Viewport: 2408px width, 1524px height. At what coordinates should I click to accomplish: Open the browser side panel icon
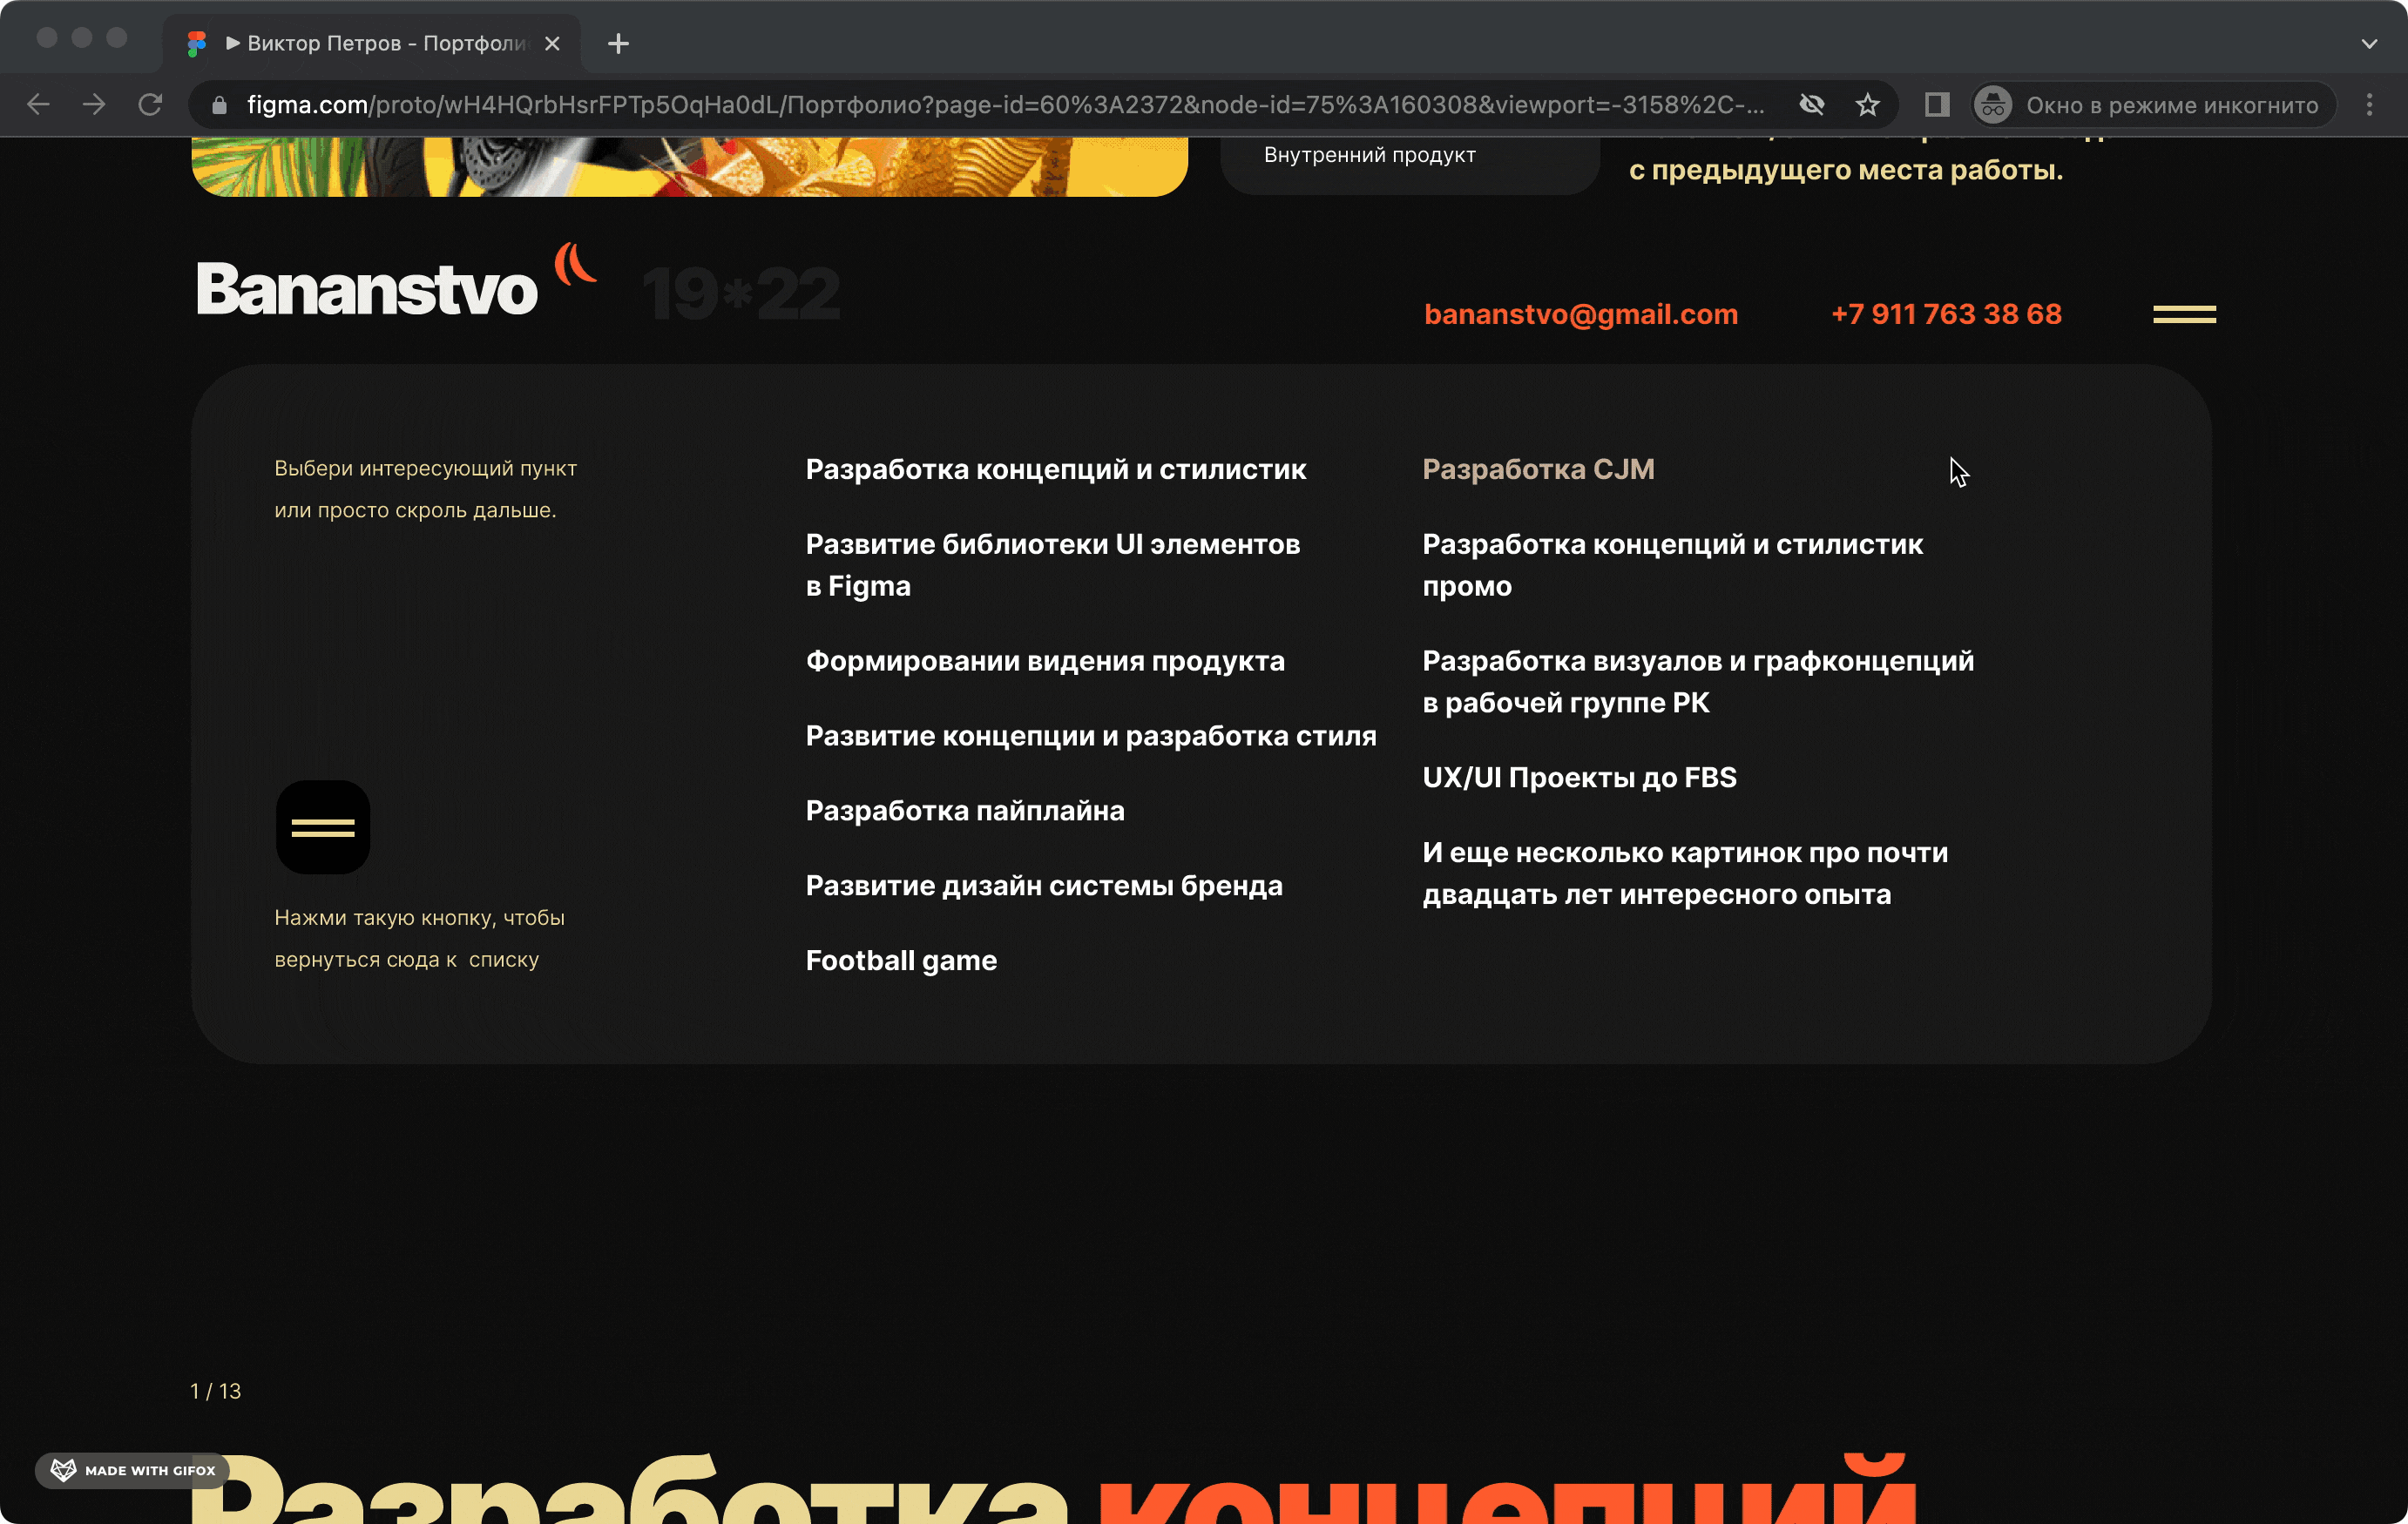pos(1937,105)
